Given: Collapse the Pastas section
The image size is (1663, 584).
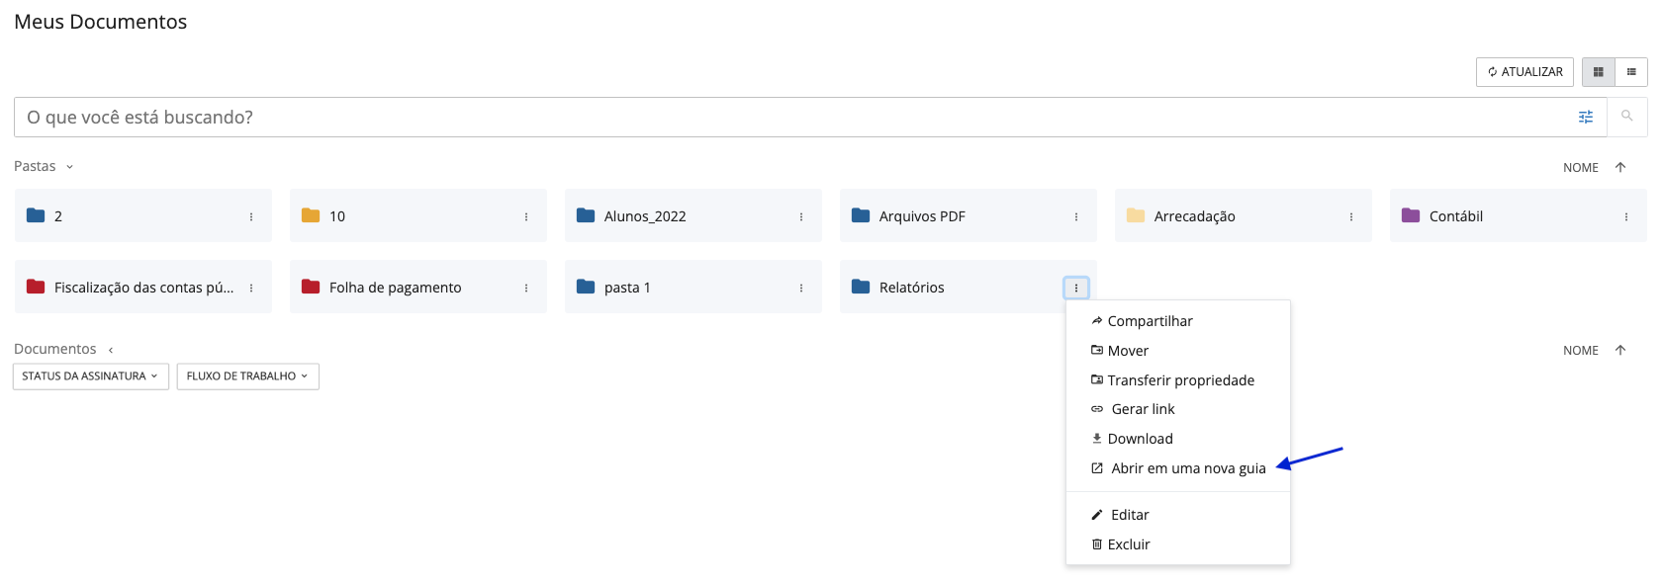Looking at the screenshot, I should point(69,167).
